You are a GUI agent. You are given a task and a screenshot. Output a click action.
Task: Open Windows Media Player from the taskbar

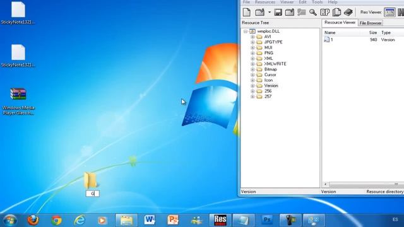click(x=102, y=220)
